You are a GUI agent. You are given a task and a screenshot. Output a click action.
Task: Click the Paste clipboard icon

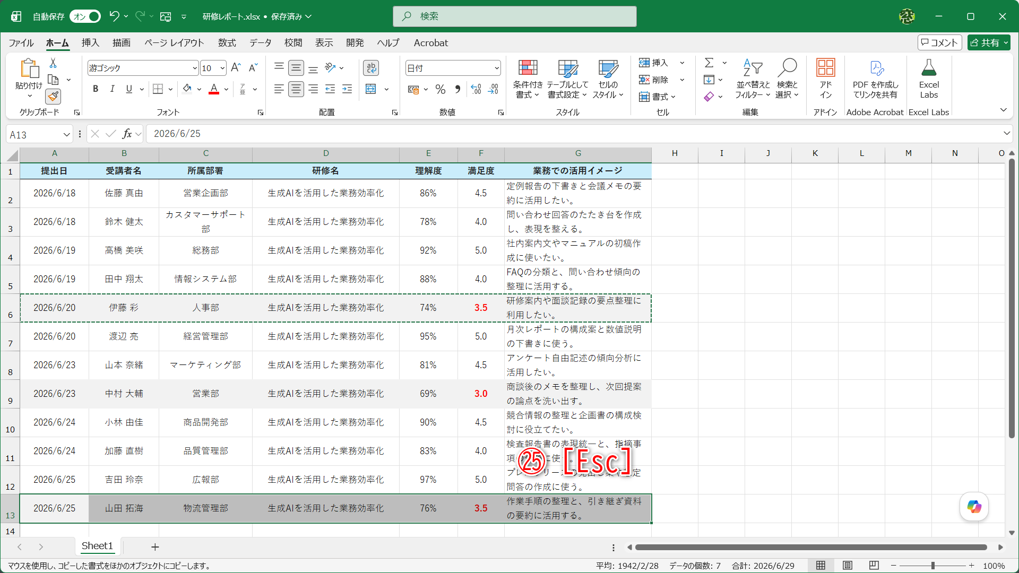point(29,69)
